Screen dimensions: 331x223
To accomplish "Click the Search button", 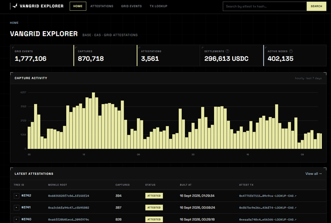I will 316,6.
